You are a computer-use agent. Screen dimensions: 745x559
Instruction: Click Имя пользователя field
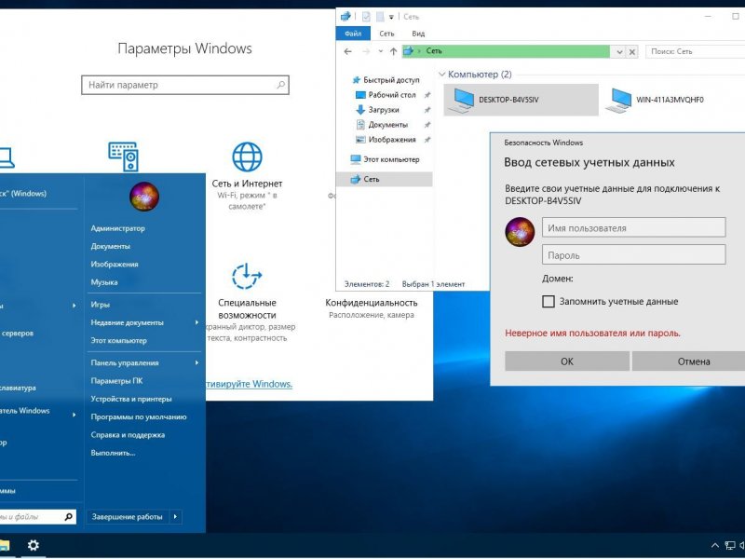(x=634, y=227)
